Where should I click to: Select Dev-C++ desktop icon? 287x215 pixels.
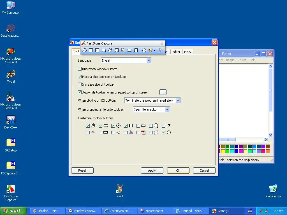[11, 122]
